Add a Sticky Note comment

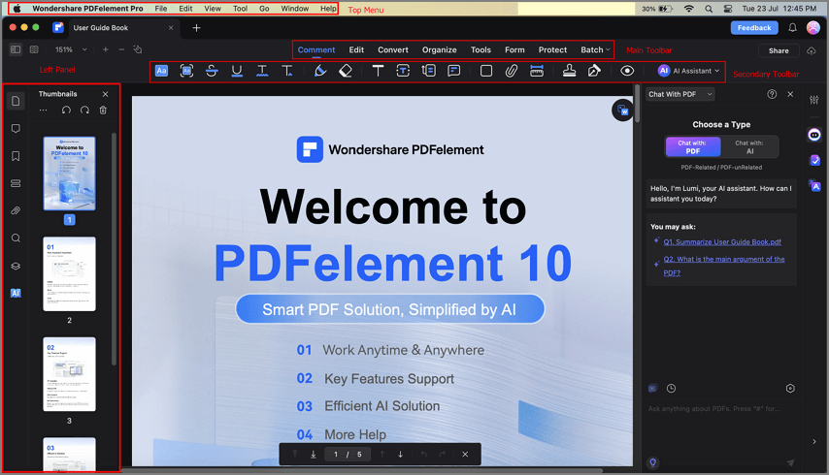pyautogui.click(x=453, y=71)
